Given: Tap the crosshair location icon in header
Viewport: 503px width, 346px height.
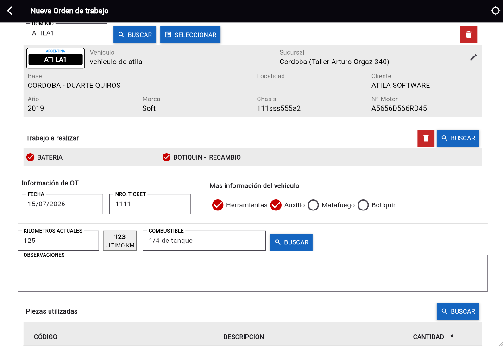Looking at the screenshot, I should coord(495,11).
